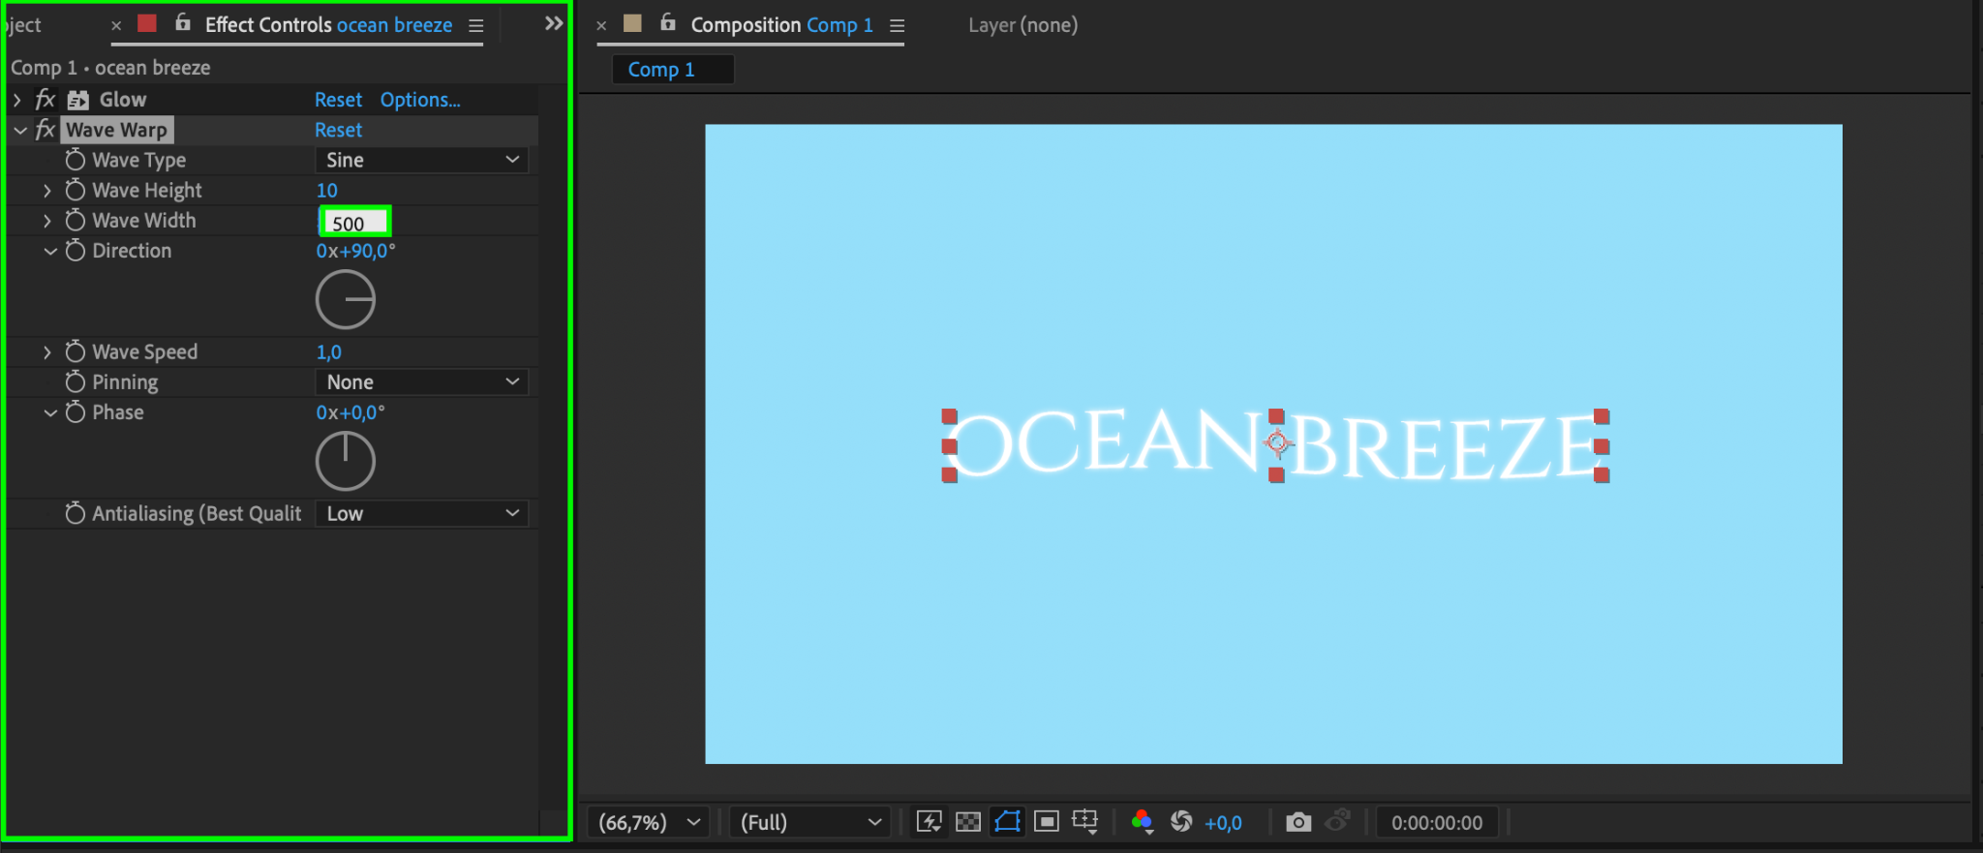Toggle the transparency grid icon
Viewport: 1983px width, 853px height.
(x=968, y=822)
